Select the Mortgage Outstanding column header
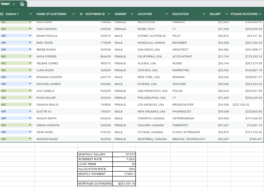The image size is (264, 189). coord(243,14)
